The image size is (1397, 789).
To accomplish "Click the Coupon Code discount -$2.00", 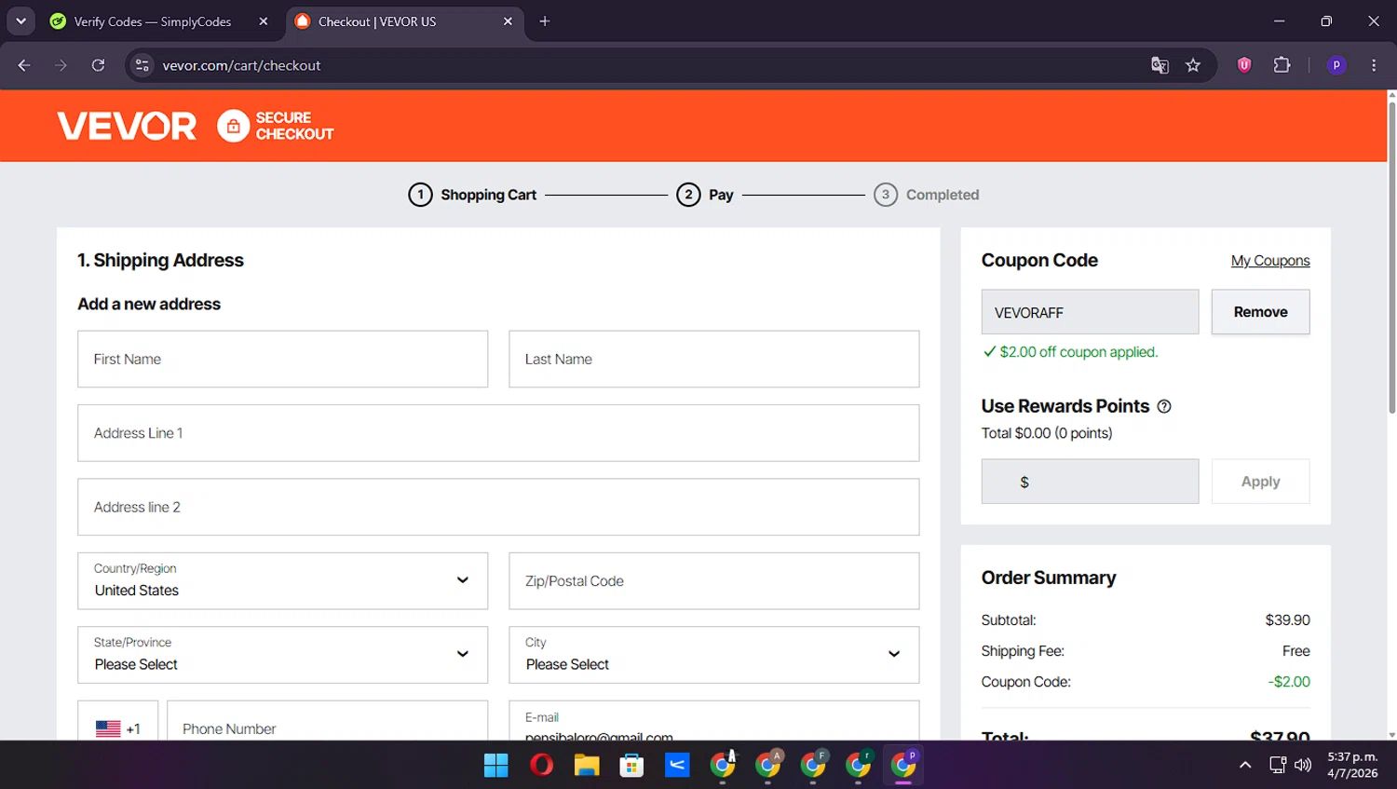I will 1289,682.
